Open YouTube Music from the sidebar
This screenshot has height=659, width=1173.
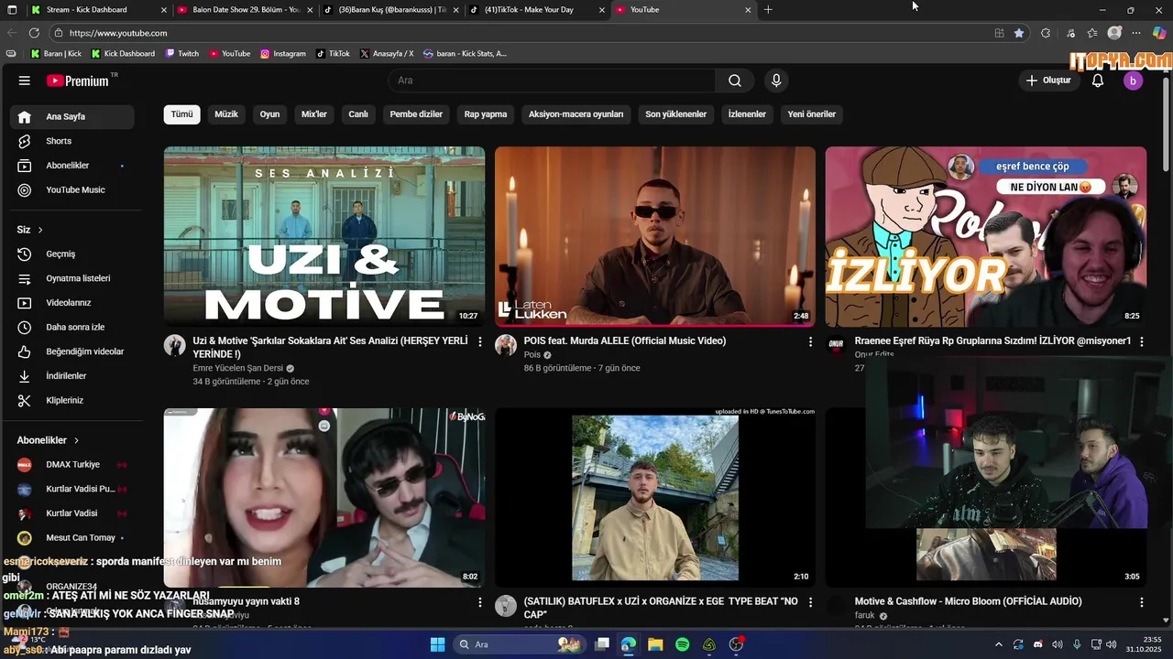(72, 190)
